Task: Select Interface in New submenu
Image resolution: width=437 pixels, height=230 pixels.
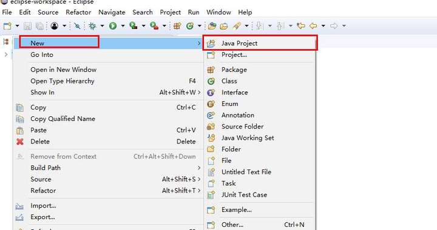Action: (x=260, y=92)
